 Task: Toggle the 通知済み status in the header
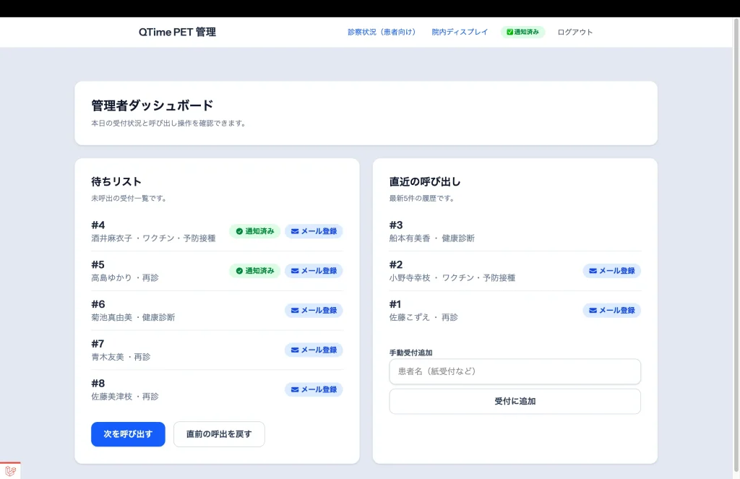tap(522, 32)
